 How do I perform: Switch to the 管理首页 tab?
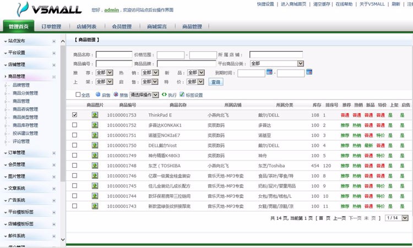tap(18, 26)
